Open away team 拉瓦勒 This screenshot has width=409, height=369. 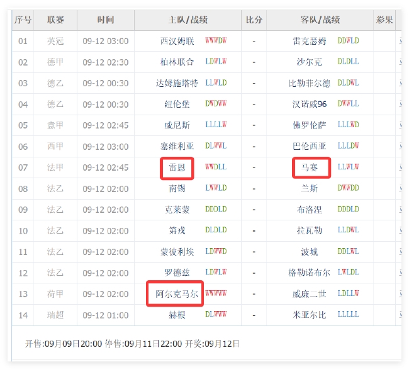(x=310, y=230)
